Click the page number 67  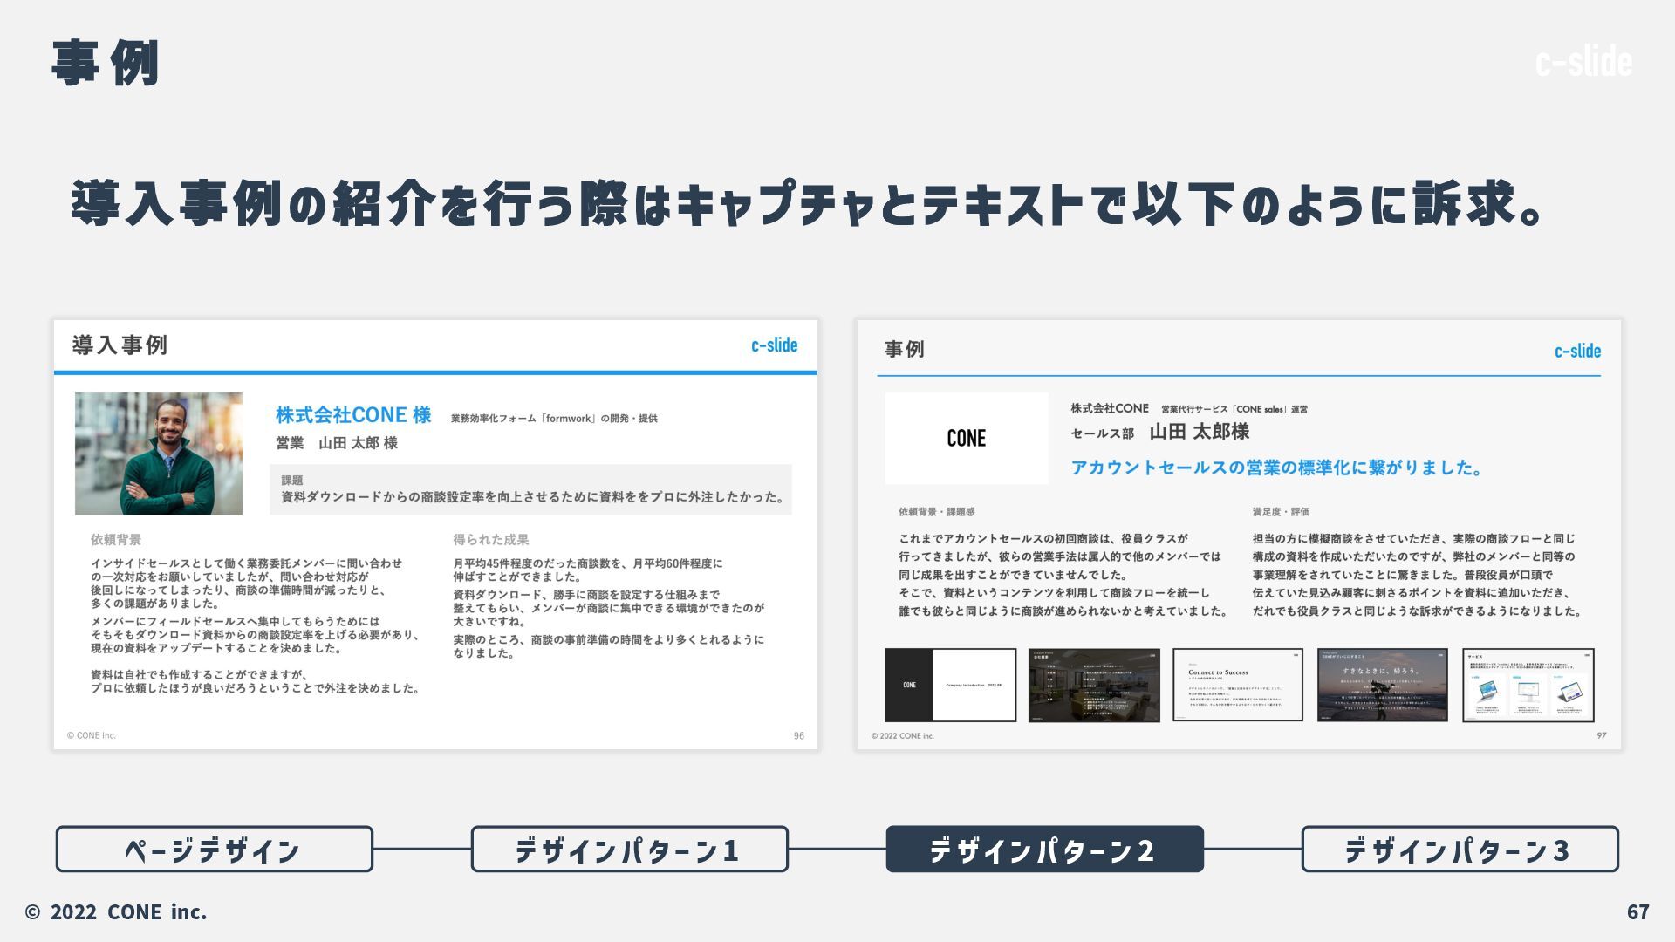(x=1637, y=911)
